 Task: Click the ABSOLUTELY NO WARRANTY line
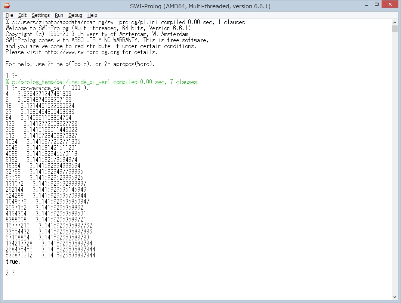(x=107, y=40)
